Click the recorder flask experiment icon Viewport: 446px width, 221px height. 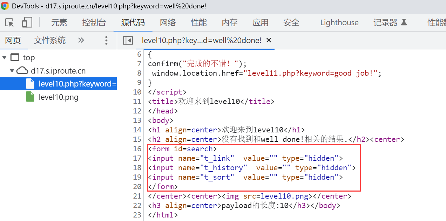[x=404, y=23]
